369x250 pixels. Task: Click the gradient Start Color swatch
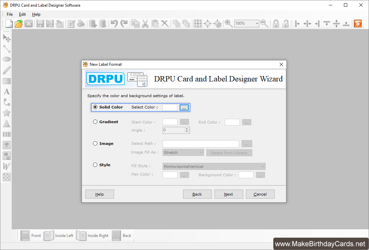[170, 122]
